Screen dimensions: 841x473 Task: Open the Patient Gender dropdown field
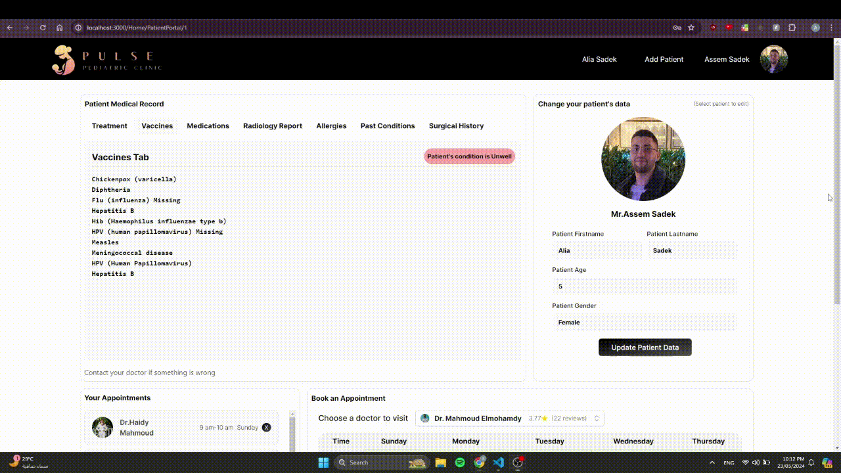click(x=645, y=322)
